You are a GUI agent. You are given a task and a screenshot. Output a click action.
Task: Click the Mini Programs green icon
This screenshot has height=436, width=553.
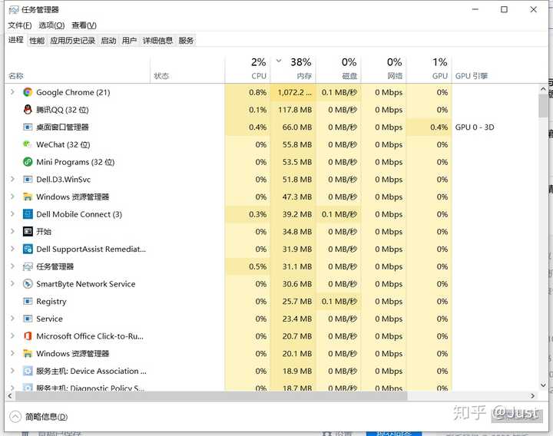(28, 162)
